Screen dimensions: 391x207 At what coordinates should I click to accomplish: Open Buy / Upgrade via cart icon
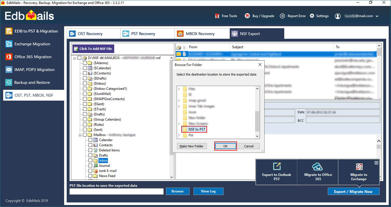247,16
